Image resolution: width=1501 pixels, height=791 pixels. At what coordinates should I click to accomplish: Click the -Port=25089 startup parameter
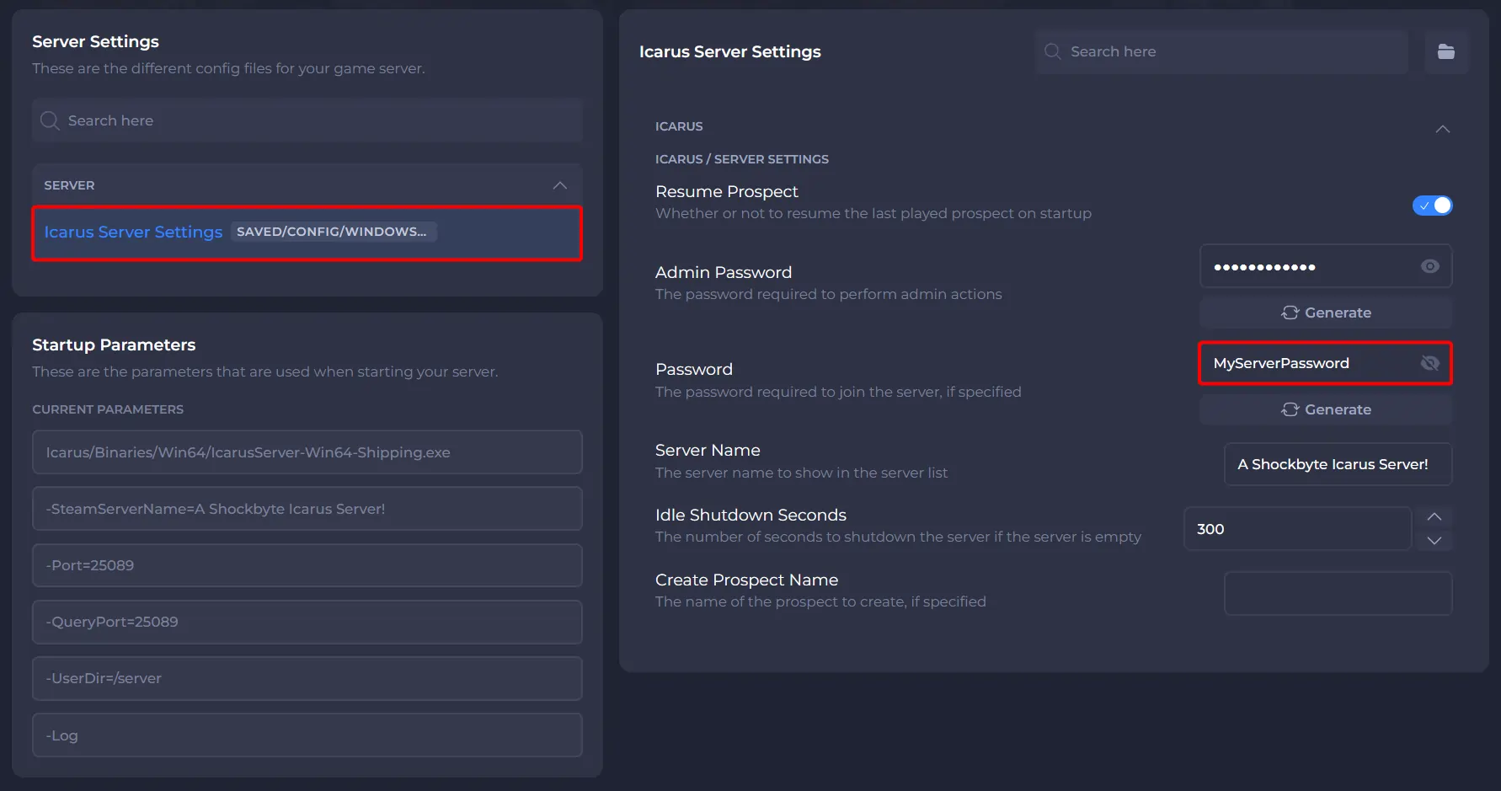tap(307, 565)
